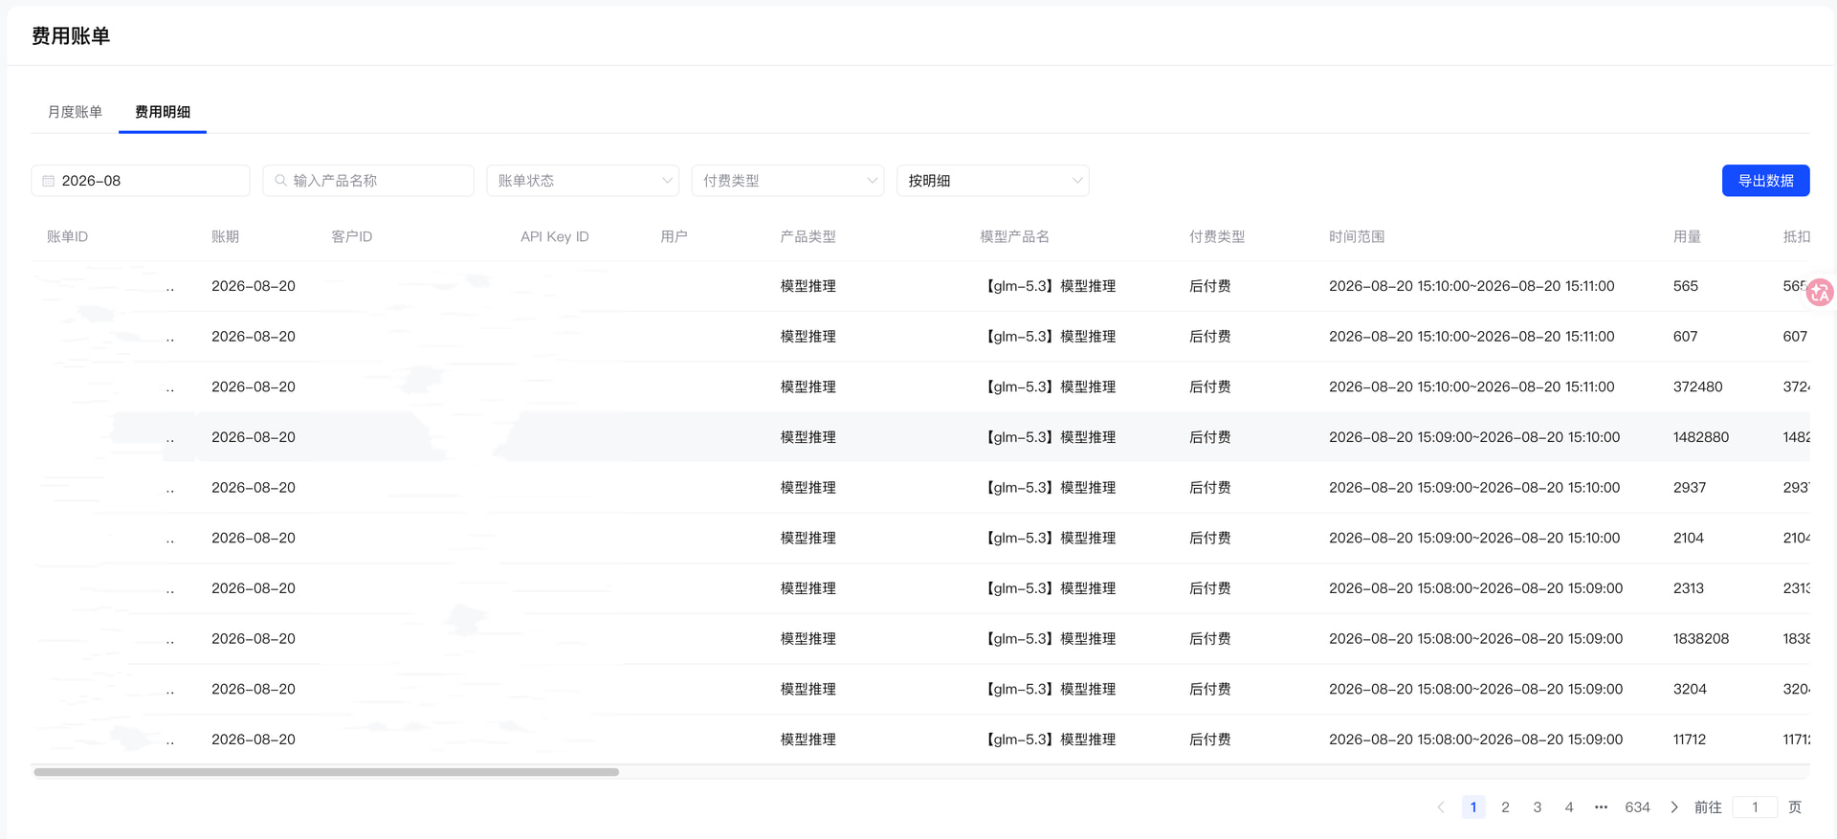Click the 导出数据 button
The width and height of the screenshot is (1837, 839).
(x=1765, y=181)
